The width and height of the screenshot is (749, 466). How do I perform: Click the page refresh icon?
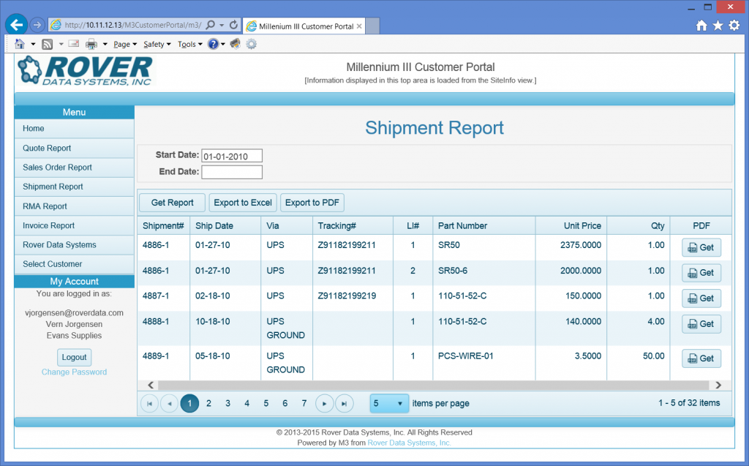tap(233, 25)
